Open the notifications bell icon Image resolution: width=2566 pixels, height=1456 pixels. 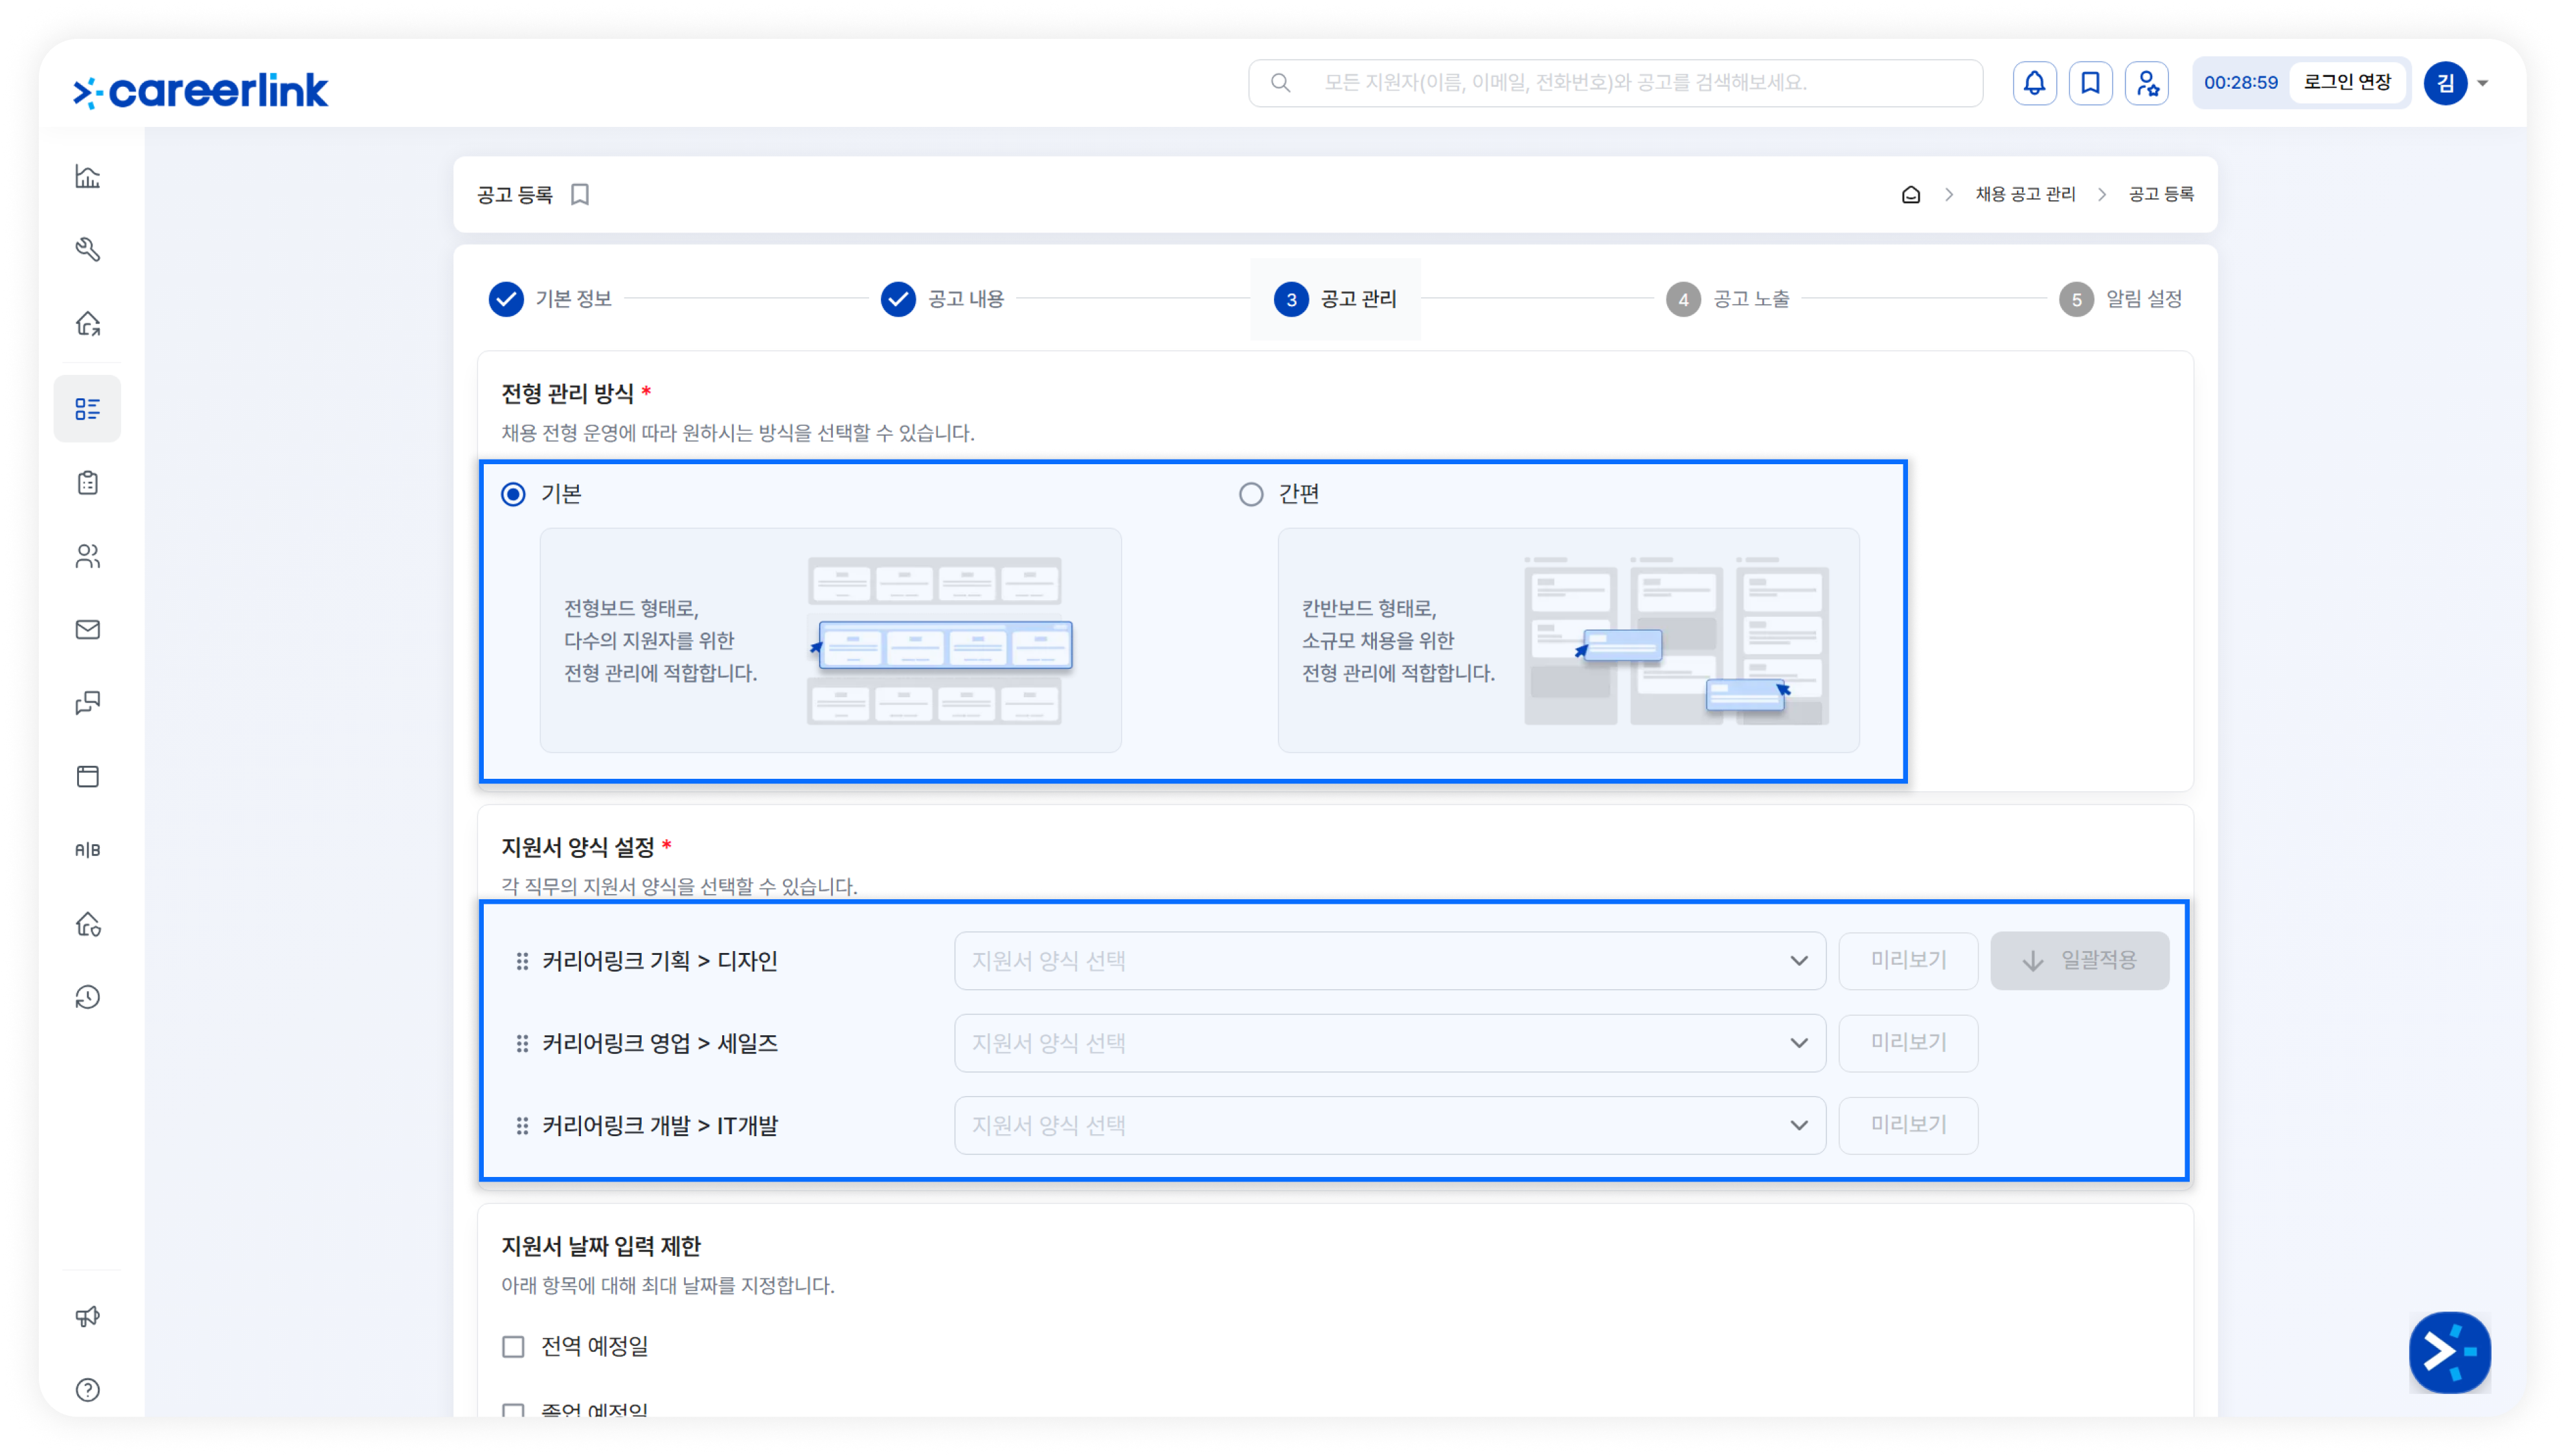coord(2034,83)
